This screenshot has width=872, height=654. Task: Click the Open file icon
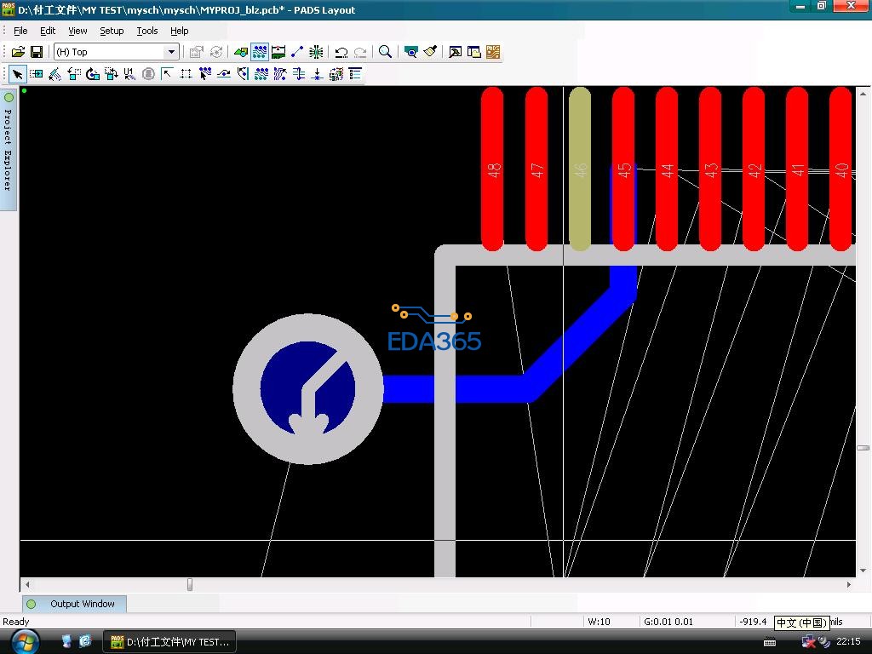[x=18, y=52]
